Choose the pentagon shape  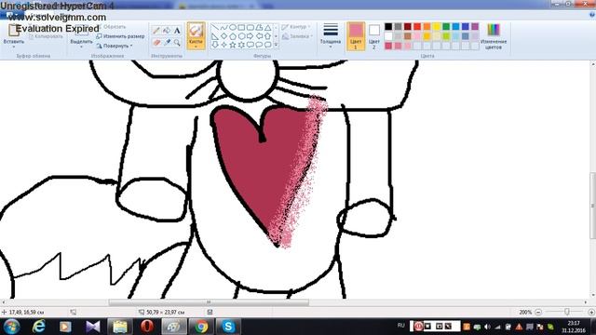click(x=233, y=36)
